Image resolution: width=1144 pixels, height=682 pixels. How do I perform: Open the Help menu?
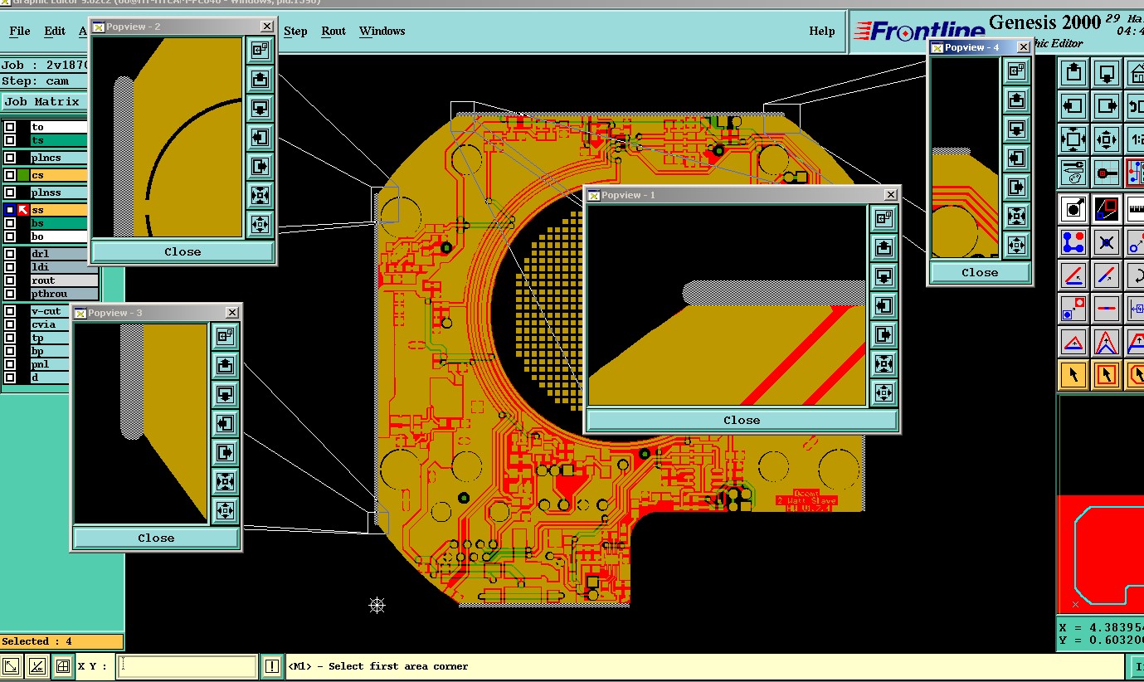click(822, 31)
